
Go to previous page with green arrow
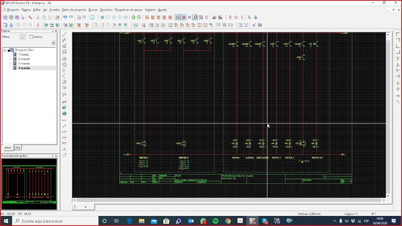point(133,17)
